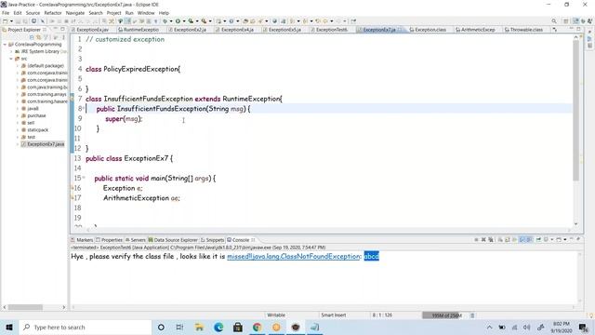Click the garbage collector trash icon
The height and width of the screenshot is (335, 595).
[x=472, y=315]
